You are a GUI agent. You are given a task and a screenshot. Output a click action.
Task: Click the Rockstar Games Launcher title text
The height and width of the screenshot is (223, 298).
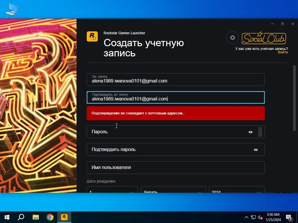tap(124, 33)
